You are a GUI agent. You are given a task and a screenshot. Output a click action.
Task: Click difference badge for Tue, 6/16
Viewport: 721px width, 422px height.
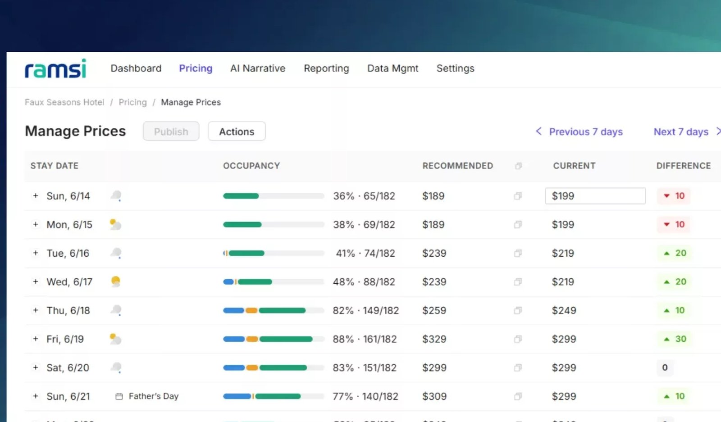point(674,253)
